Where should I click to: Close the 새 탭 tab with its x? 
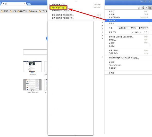(24, 4)
